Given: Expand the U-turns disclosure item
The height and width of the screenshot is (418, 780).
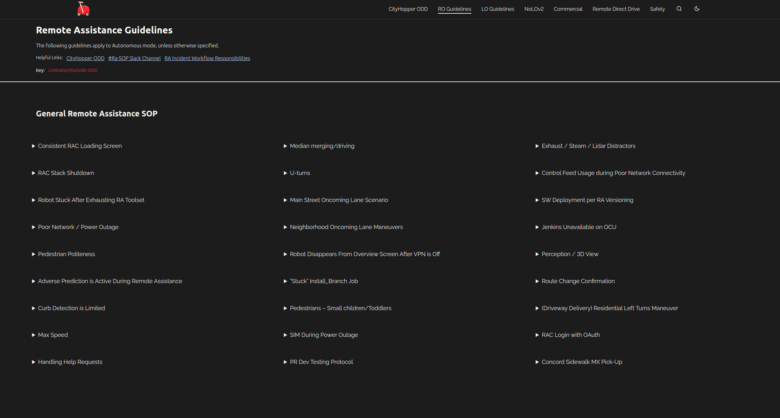Looking at the screenshot, I should coord(299,173).
